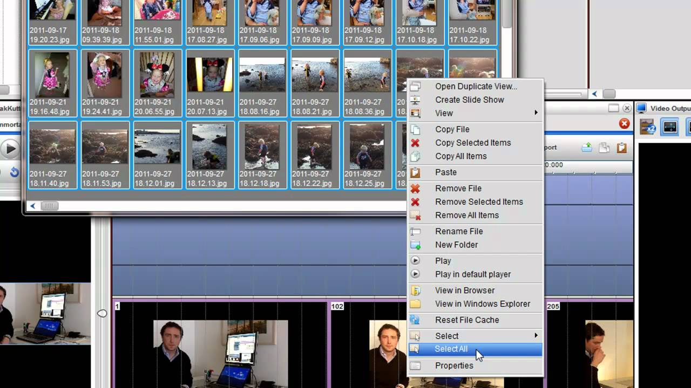Select Rename File
The width and height of the screenshot is (691, 388).
point(476,231)
